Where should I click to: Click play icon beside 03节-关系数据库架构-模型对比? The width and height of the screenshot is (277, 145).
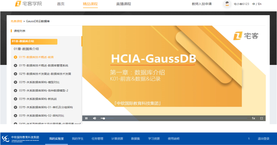pos(15,82)
